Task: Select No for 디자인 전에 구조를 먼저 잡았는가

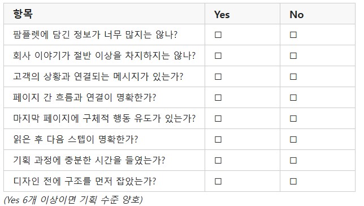Action: 293,181
